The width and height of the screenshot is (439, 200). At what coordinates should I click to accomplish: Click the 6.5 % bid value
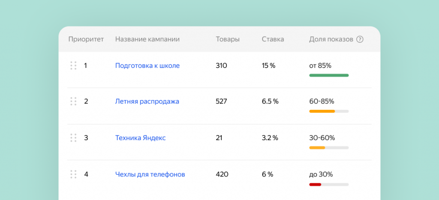(270, 102)
